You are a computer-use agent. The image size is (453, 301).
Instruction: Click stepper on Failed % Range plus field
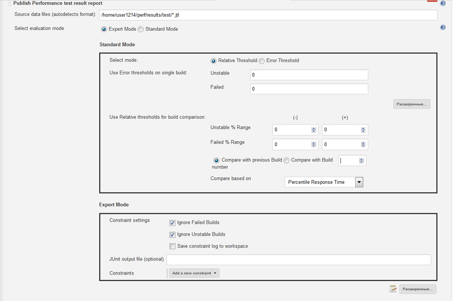pyautogui.click(x=363, y=145)
